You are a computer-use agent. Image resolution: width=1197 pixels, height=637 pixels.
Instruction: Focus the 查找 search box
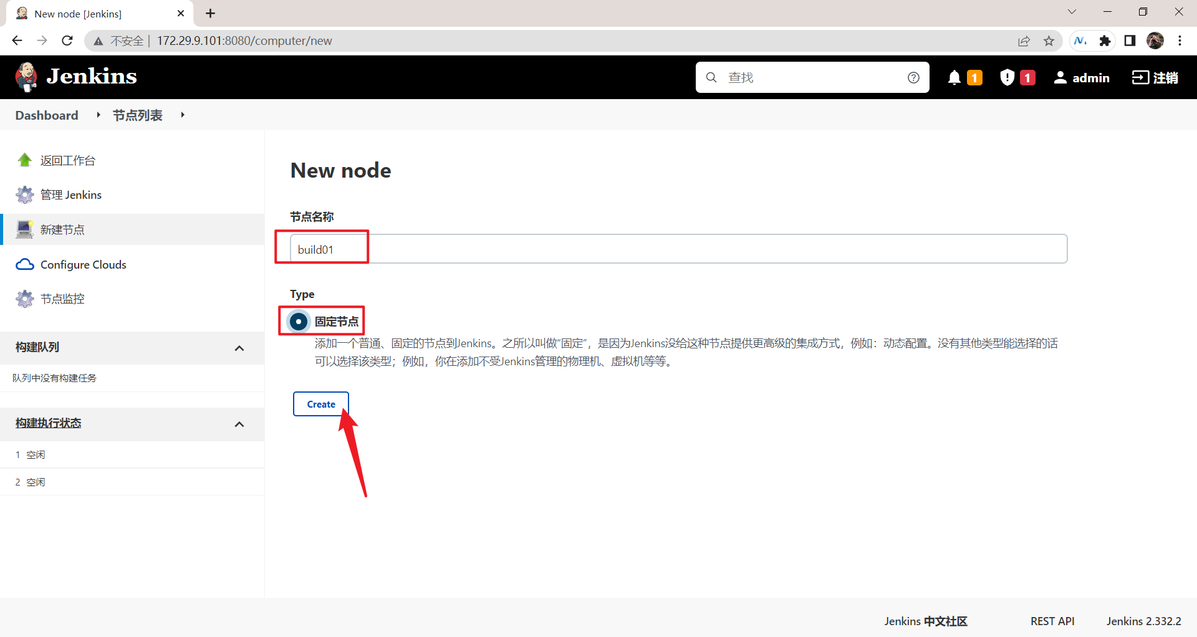point(812,77)
